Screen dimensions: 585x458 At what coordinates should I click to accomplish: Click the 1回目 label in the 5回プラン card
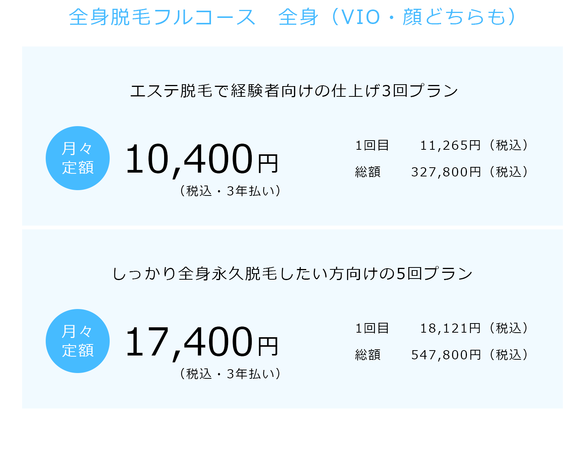pos(372,328)
